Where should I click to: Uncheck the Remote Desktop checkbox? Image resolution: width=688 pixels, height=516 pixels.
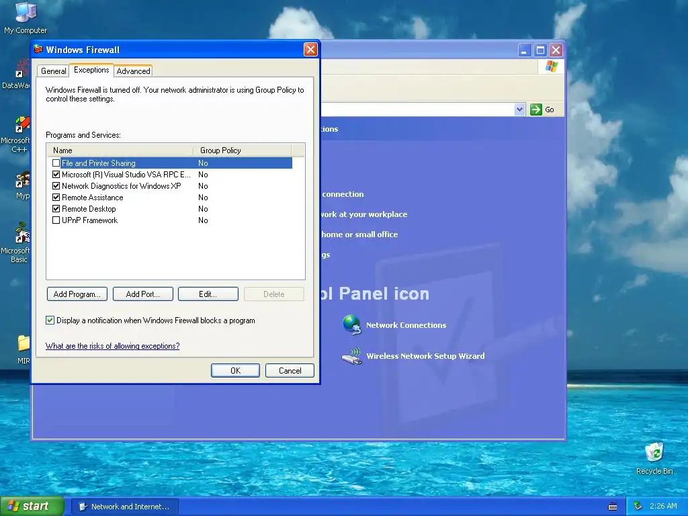pos(56,208)
